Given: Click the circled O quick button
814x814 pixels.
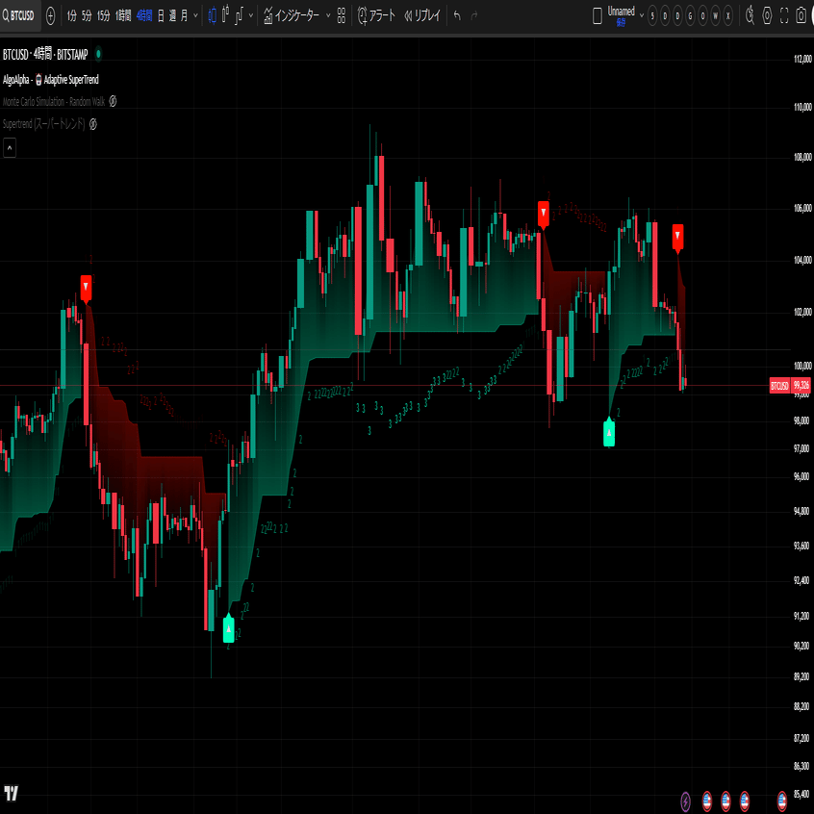Looking at the screenshot, I should point(703,16).
